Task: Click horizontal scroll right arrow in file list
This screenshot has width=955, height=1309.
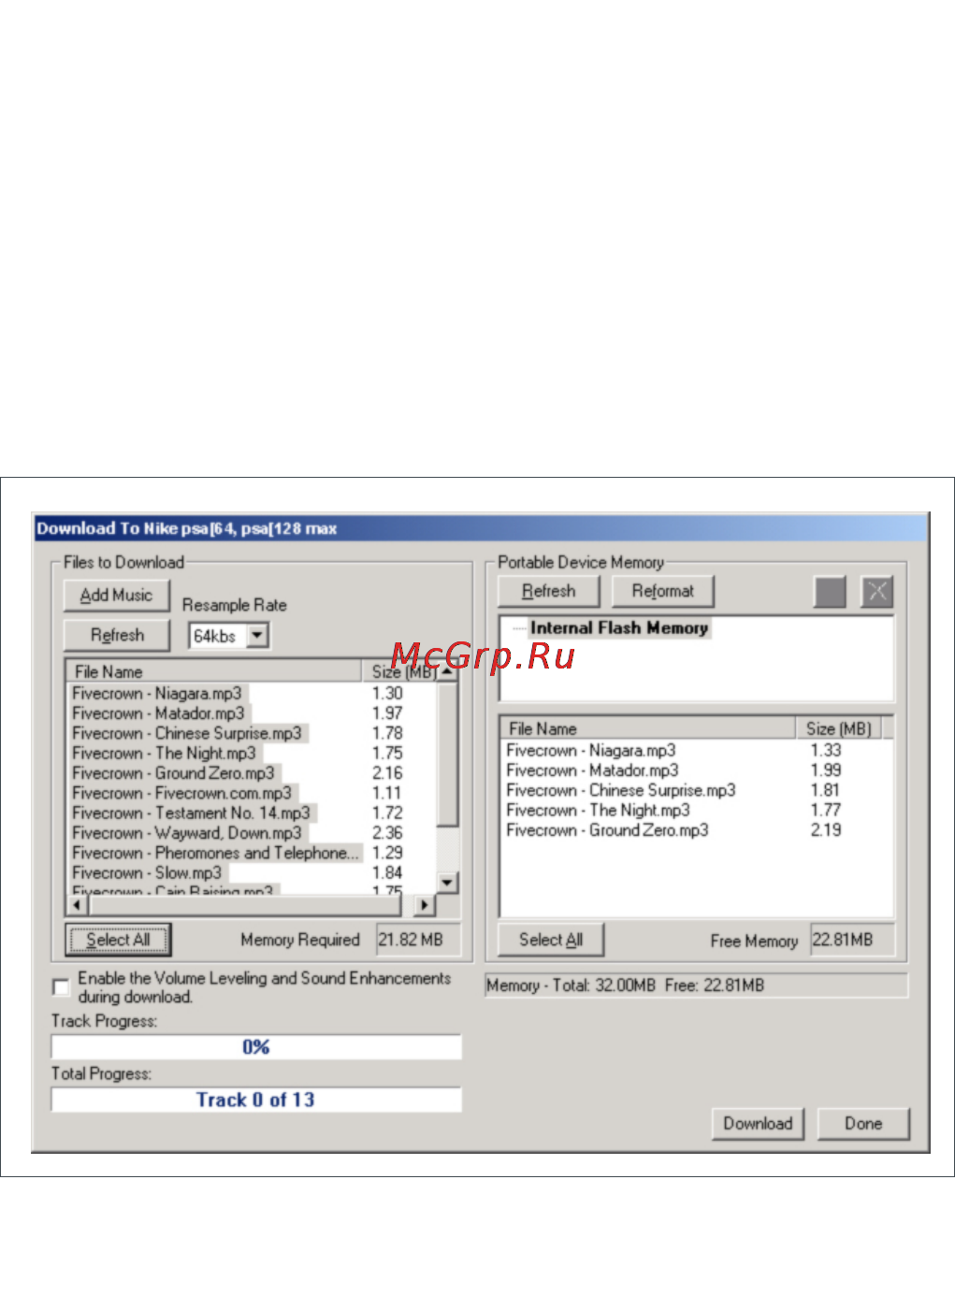Action: (x=425, y=905)
